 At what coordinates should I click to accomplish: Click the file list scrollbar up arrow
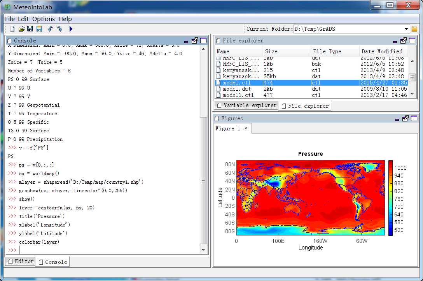pos(412,61)
